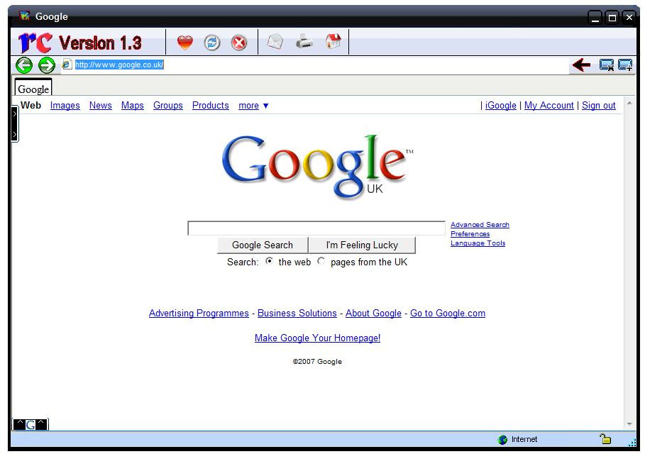Click the scrollbar up arrow

[x=629, y=104]
